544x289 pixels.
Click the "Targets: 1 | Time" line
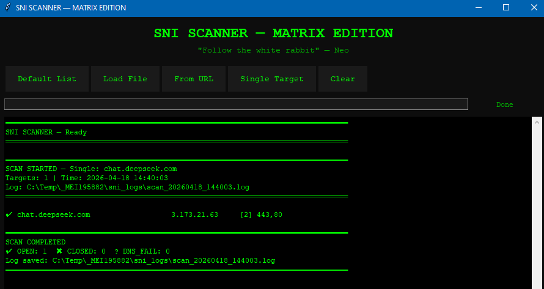(87, 178)
